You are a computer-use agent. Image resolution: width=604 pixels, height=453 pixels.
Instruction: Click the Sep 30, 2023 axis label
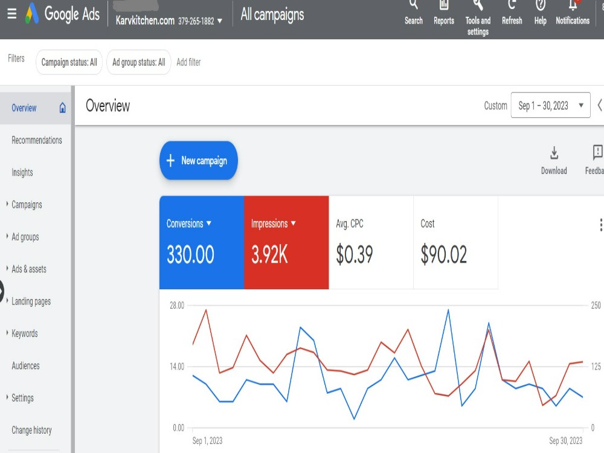coord(565,440)
